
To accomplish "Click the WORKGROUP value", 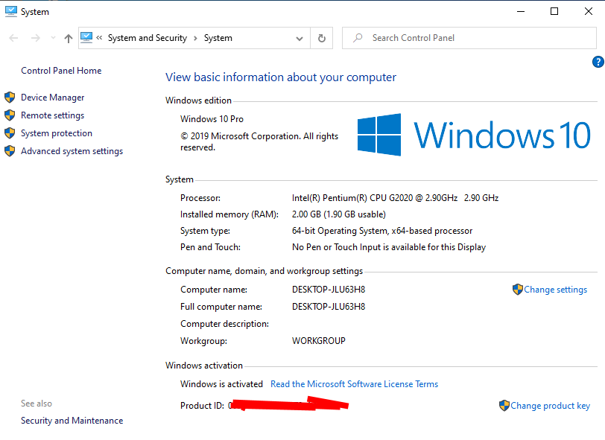I will point(319,341).
